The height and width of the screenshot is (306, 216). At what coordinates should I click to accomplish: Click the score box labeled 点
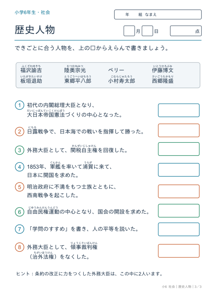(186, 31)
